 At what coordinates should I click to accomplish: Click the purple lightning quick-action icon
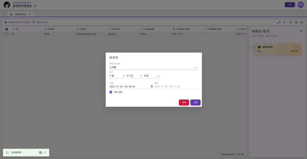(x=285, y=22)
